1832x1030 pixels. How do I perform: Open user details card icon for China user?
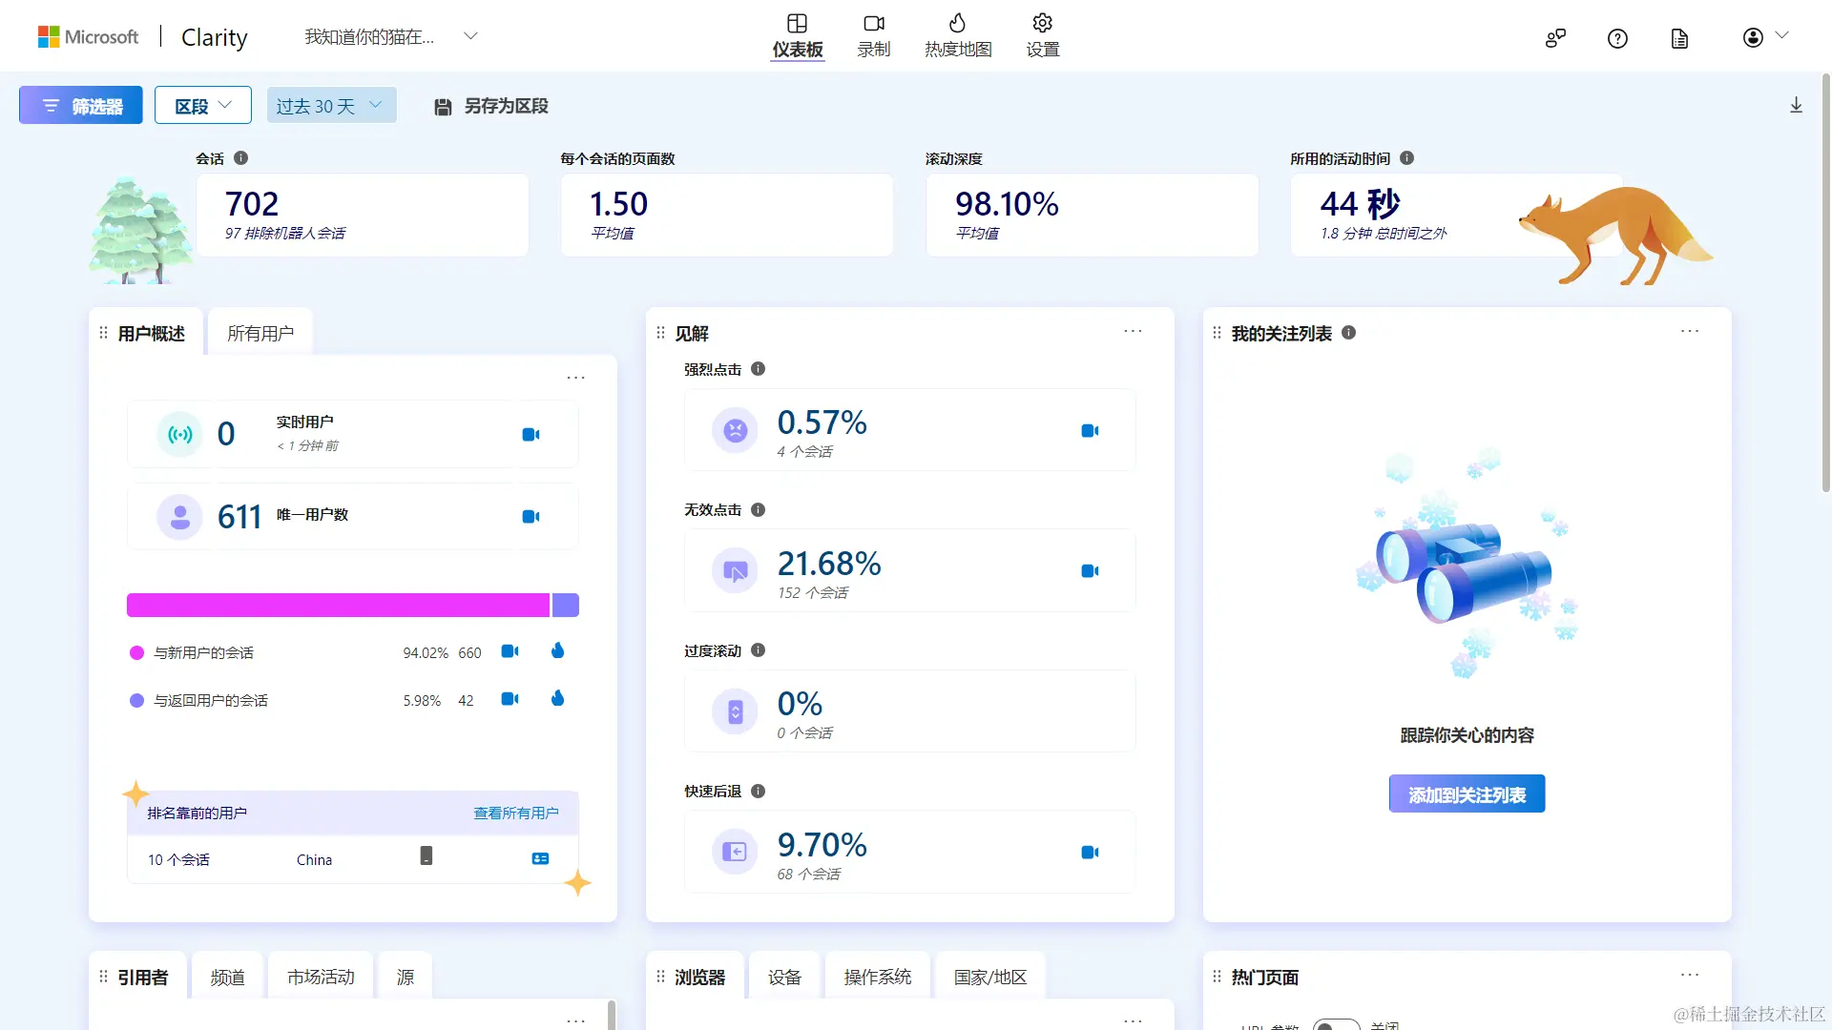540,859
